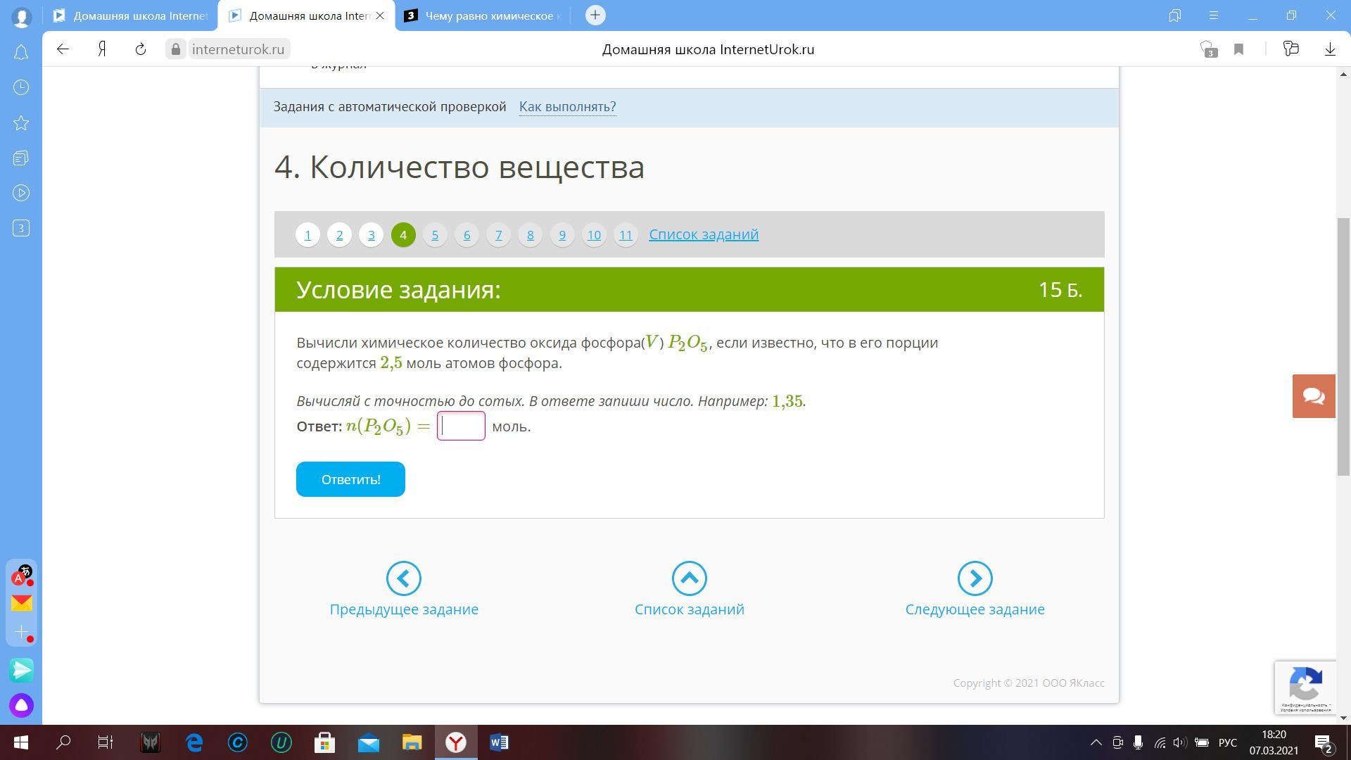Open 'Как выполнять?' help link
Viewport: 1351px width, 760px height.
point(567,107)
